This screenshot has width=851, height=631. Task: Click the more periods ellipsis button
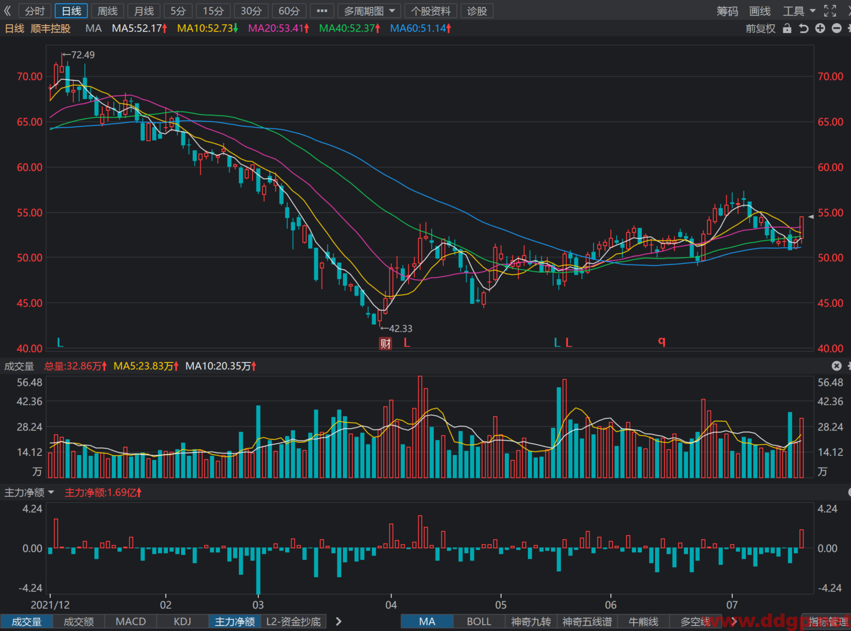322,11
